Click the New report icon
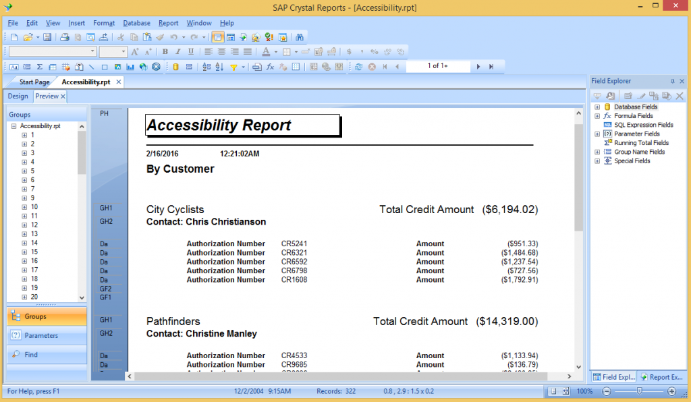The image size is (691, 402). [14, 37]
